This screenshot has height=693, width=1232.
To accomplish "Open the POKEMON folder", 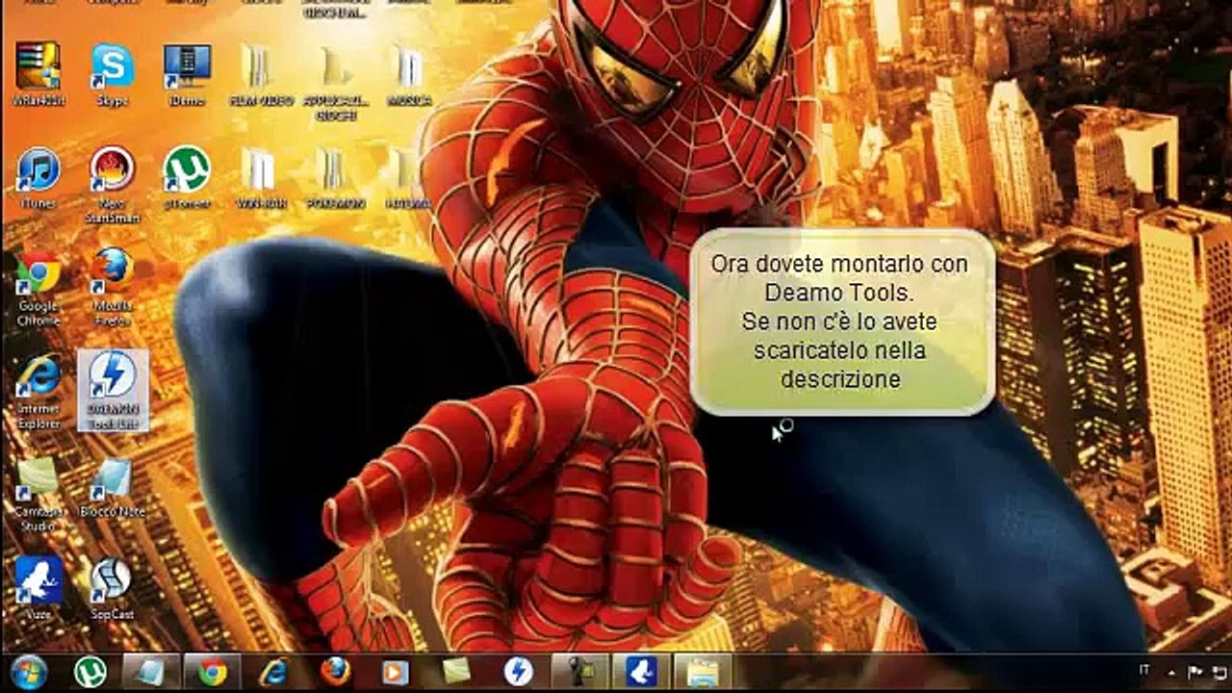I will click(335, 178).
